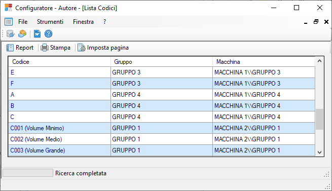Viewport: 332px width, 191px height.
Task: Open the list document icon menu
Action: tap(9, 22)
